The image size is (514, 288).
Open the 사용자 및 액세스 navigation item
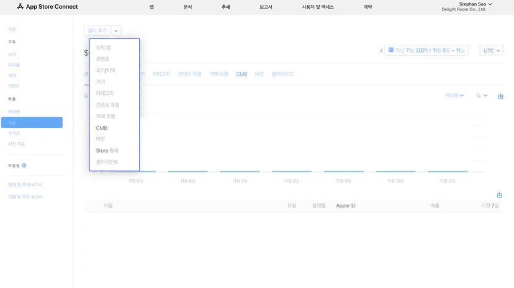[x=318, y=7]
